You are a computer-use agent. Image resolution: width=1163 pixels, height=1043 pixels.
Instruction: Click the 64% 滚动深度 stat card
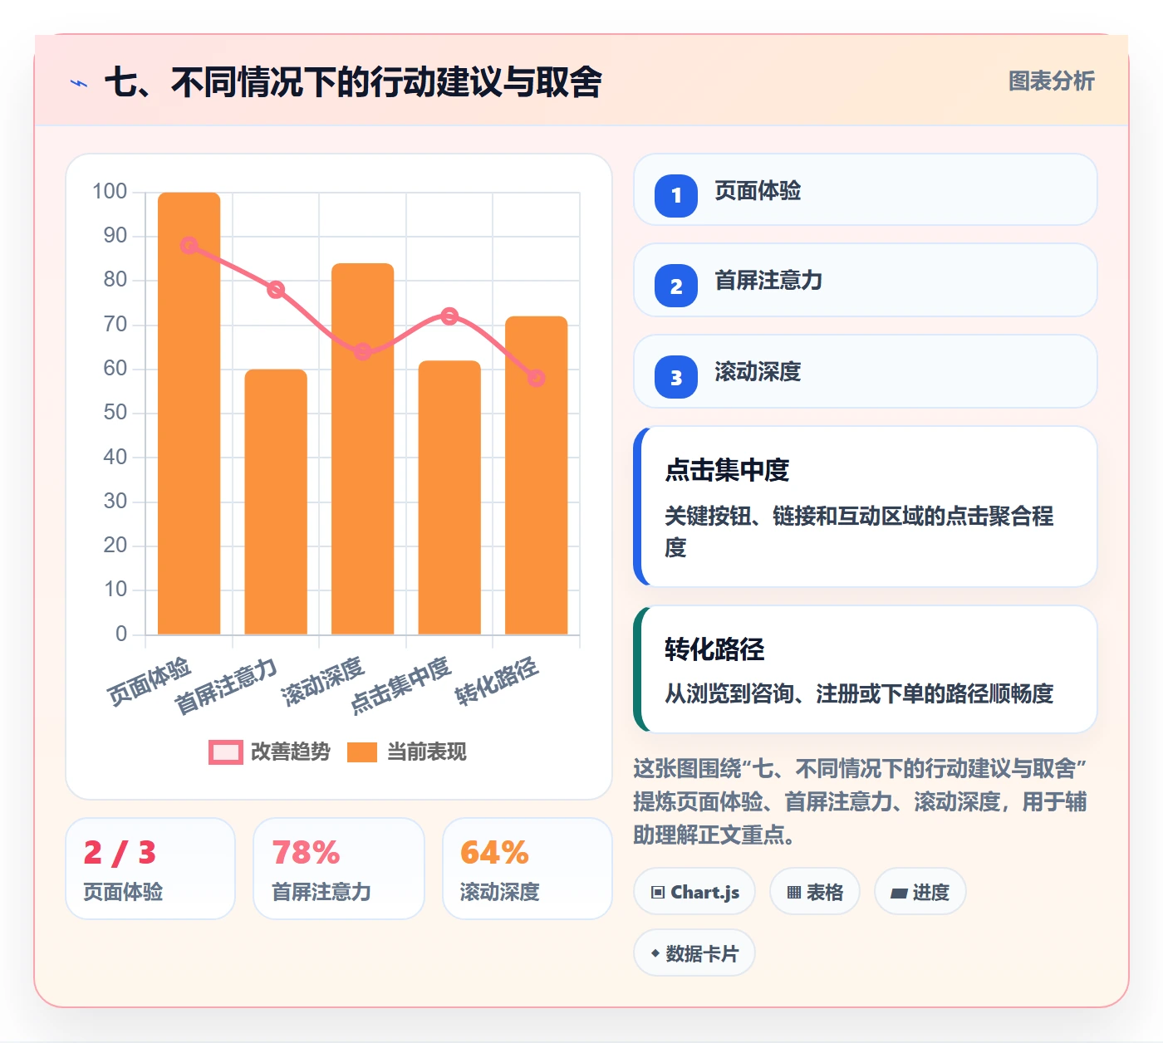pyautogui.click(x=528, y=869)
